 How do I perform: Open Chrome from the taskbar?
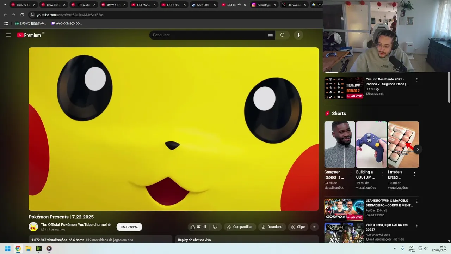pos(18,248)
